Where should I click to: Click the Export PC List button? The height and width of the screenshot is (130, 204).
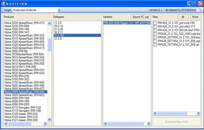tap(141, 17)
